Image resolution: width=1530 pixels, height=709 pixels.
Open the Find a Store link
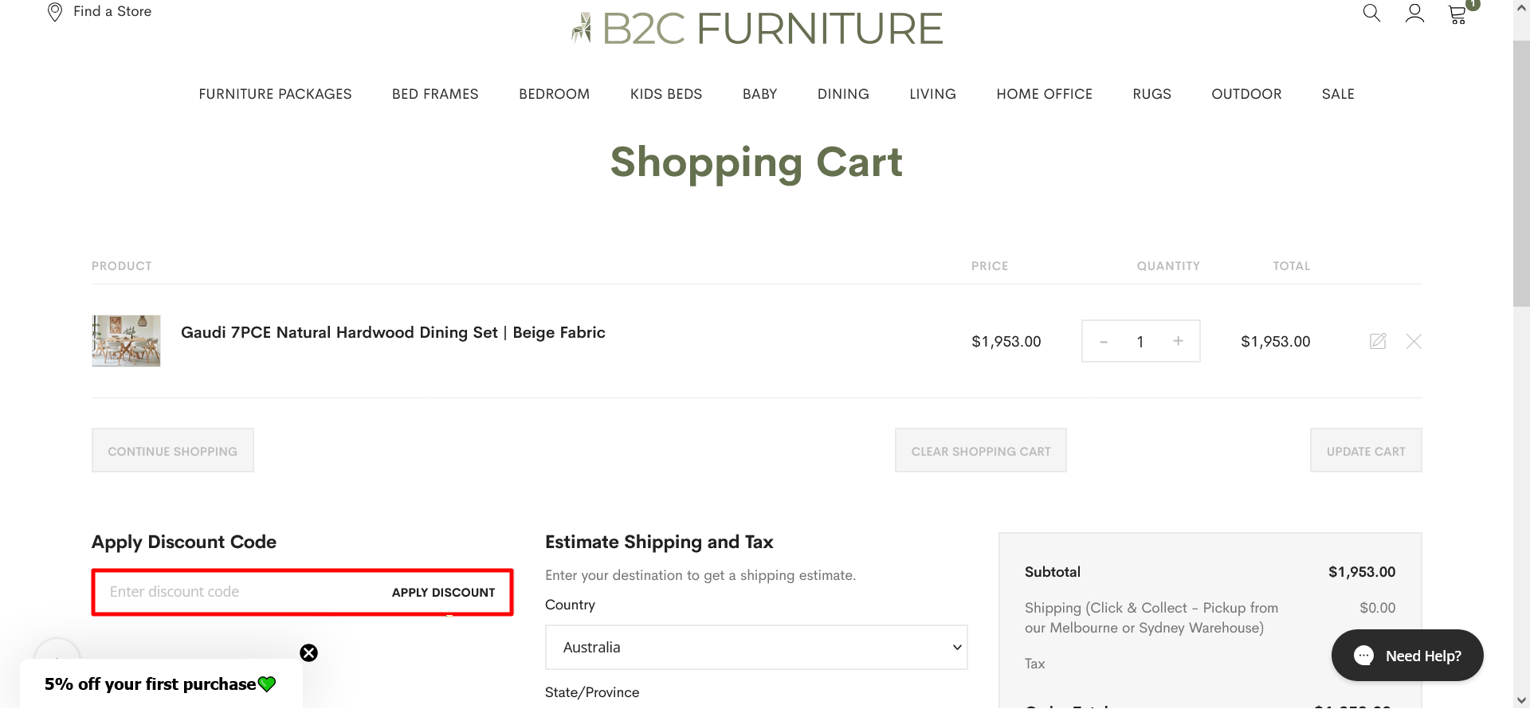tap(112, 11)
